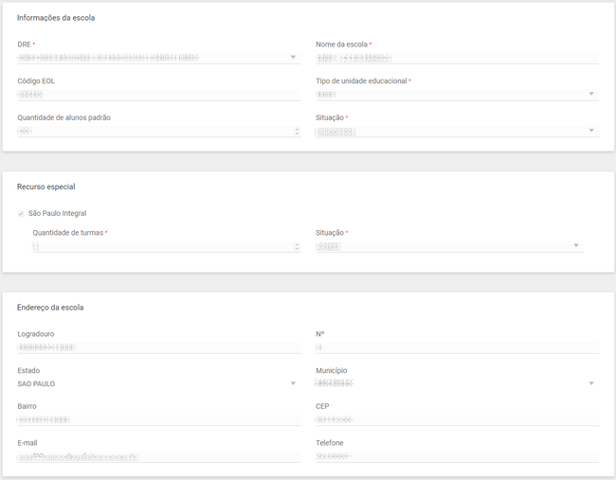Open the DRE dropdown
The width and height of the screenshot is (616, 480).
158,58
